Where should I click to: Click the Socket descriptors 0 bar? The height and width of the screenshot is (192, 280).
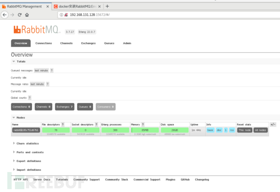click(86, 130)
